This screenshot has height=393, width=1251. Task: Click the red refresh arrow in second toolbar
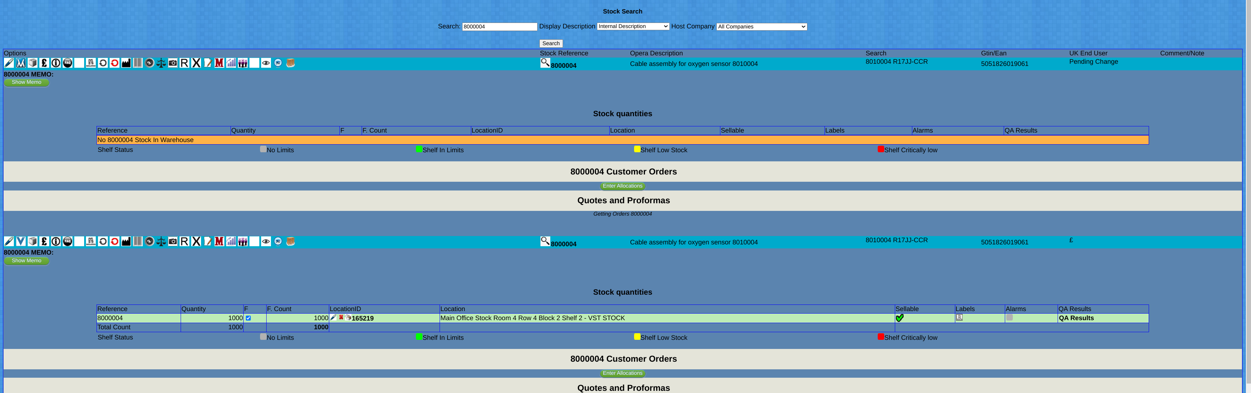[x=115, y=241]
